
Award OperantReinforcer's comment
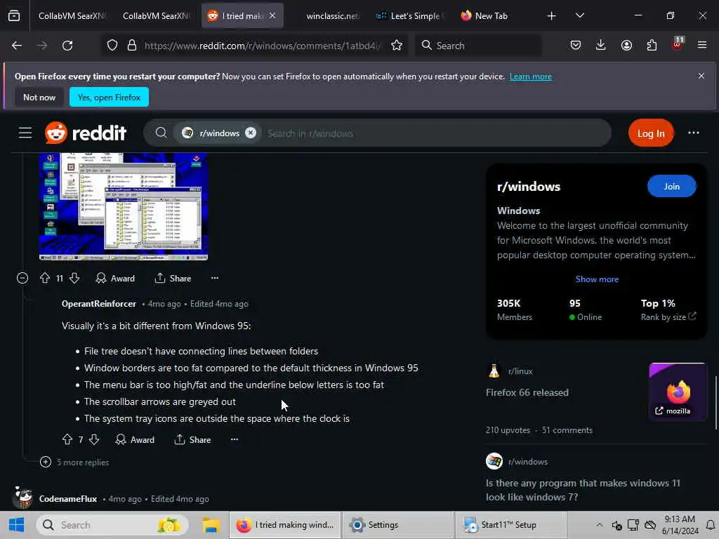pos(135,439)
